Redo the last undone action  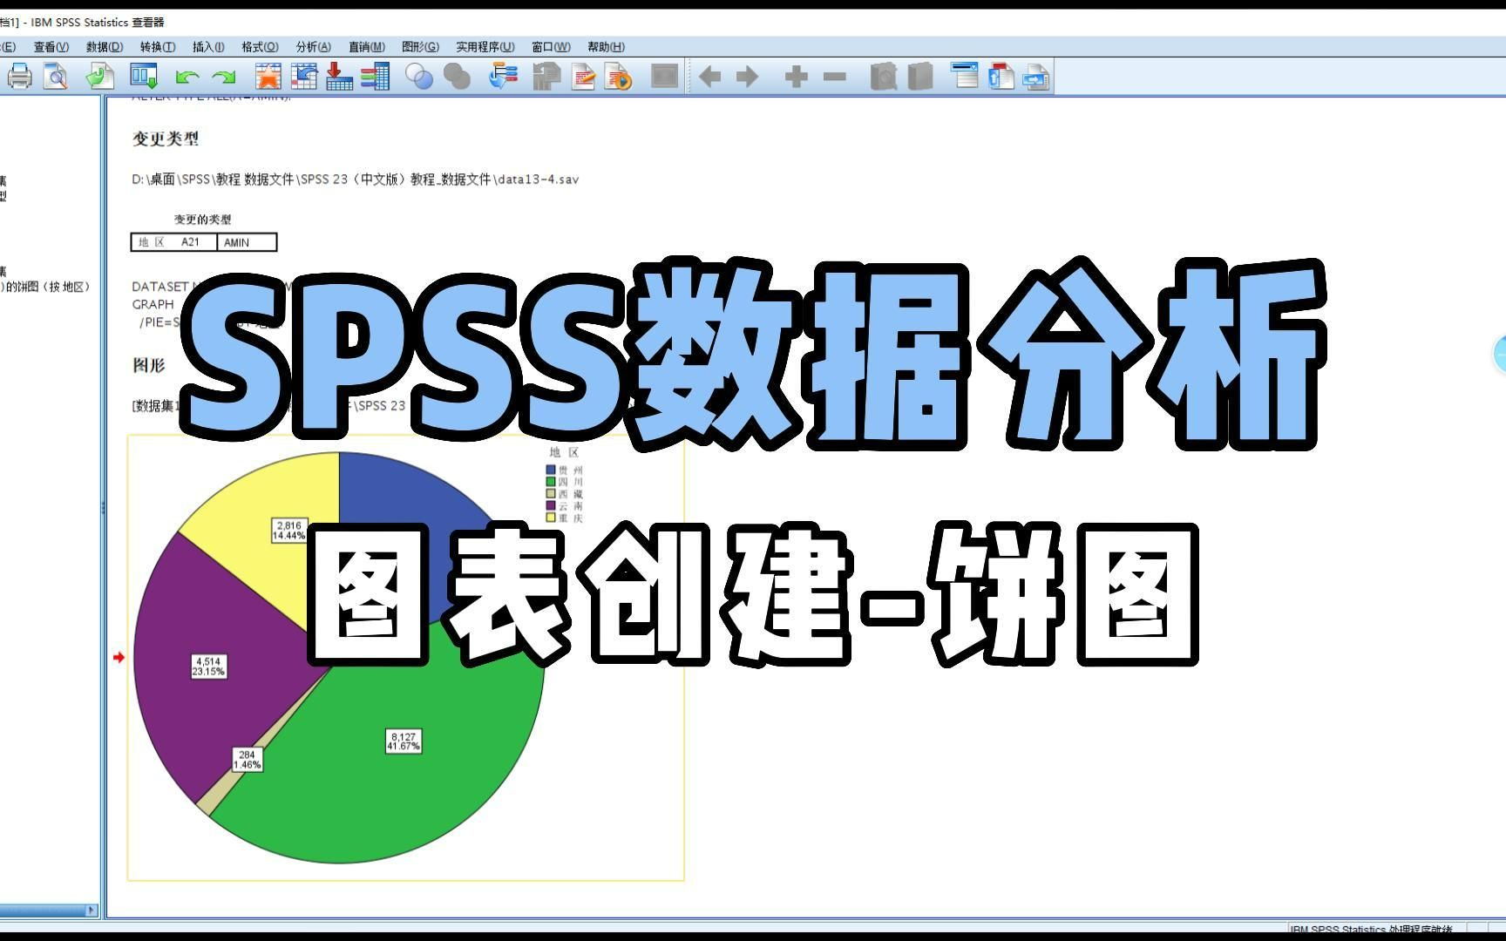pos(224,78)
